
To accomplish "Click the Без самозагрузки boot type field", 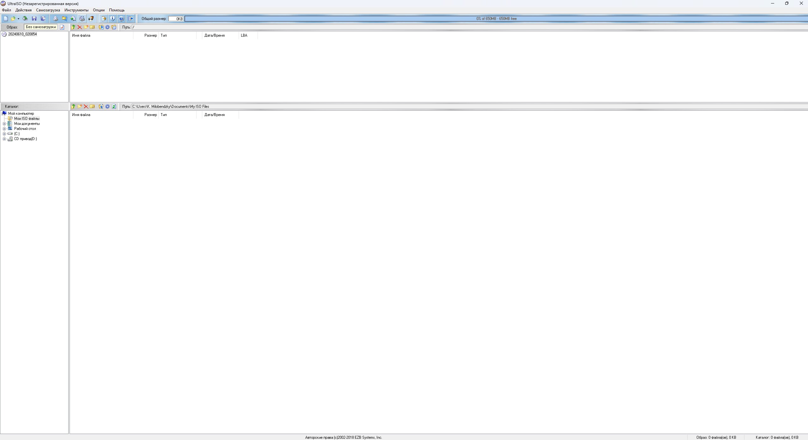I will (x=41, y=27).
